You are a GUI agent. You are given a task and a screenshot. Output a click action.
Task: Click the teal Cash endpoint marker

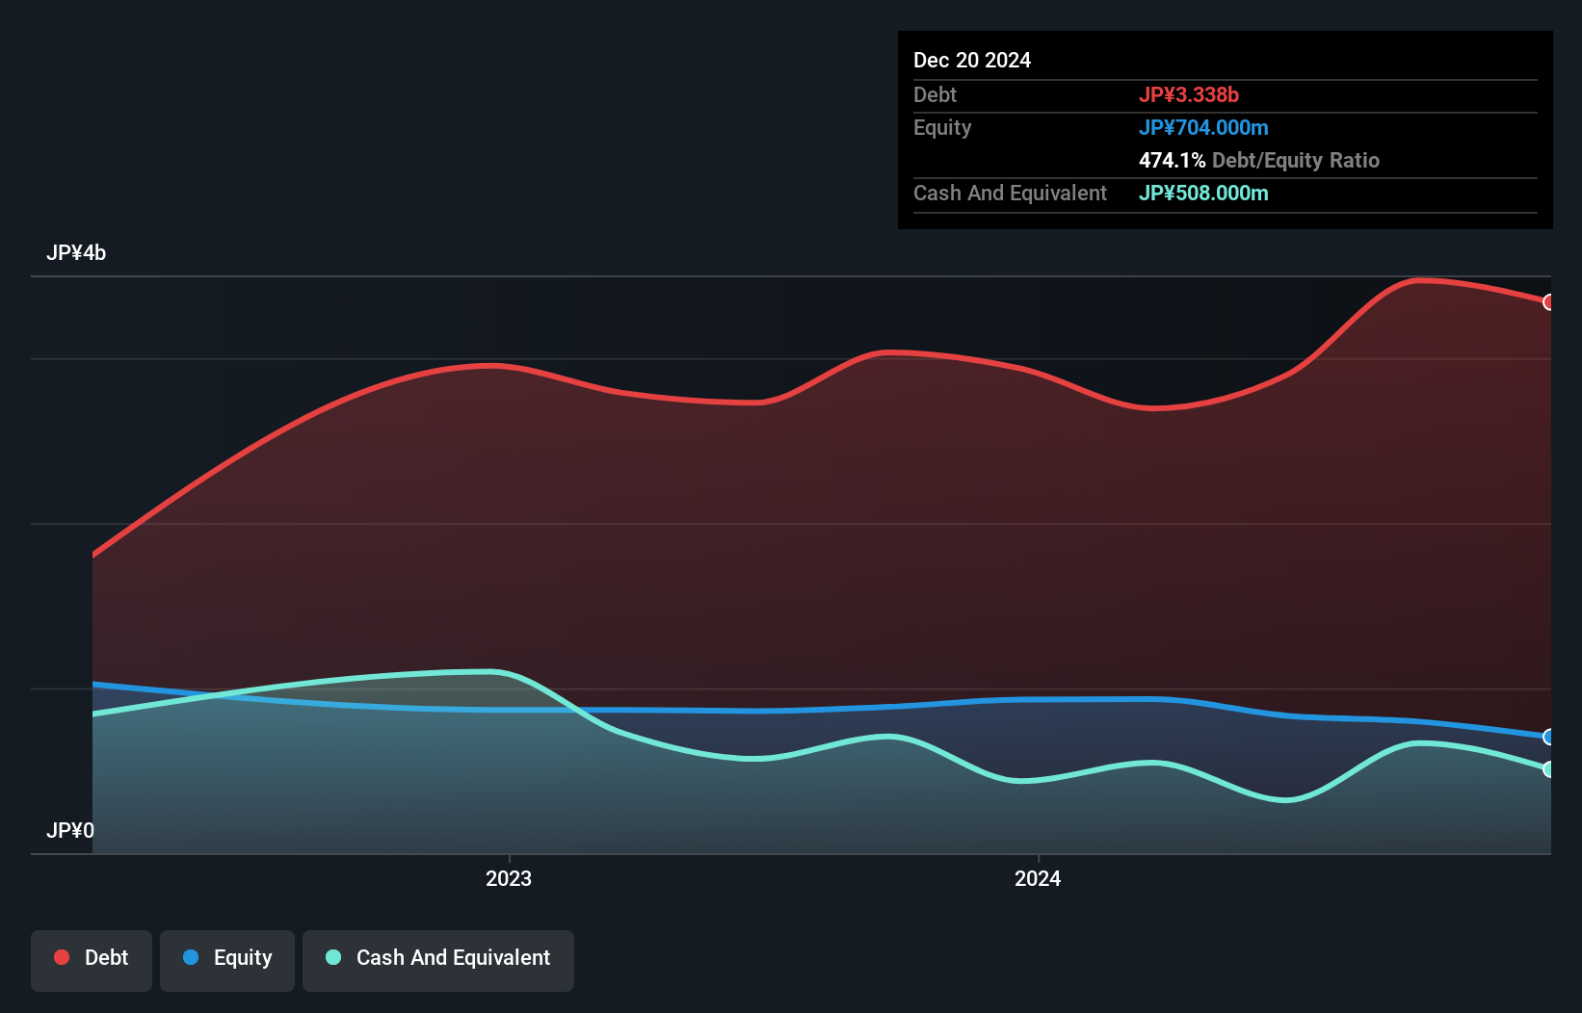pyautogui.click(x=1549, y=769)
